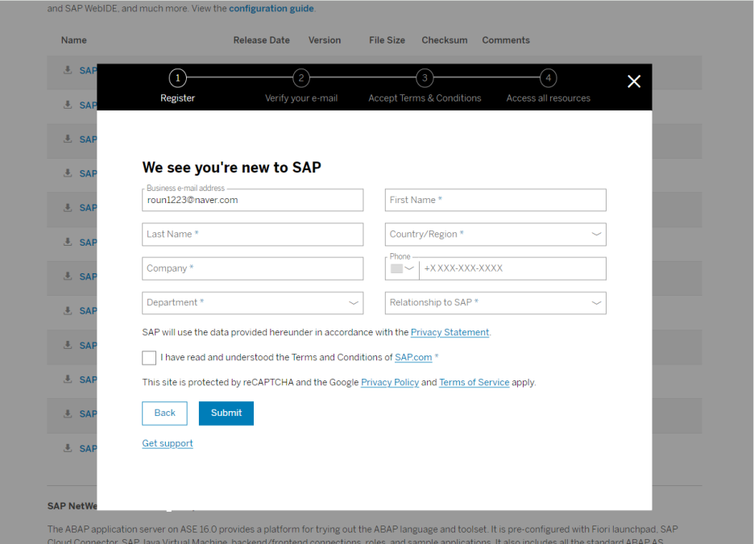This screenshot has width=754, height=544.
Task: Select step 3 Accept Terms & Conditions circle
Action: click(x=425, y=78)
